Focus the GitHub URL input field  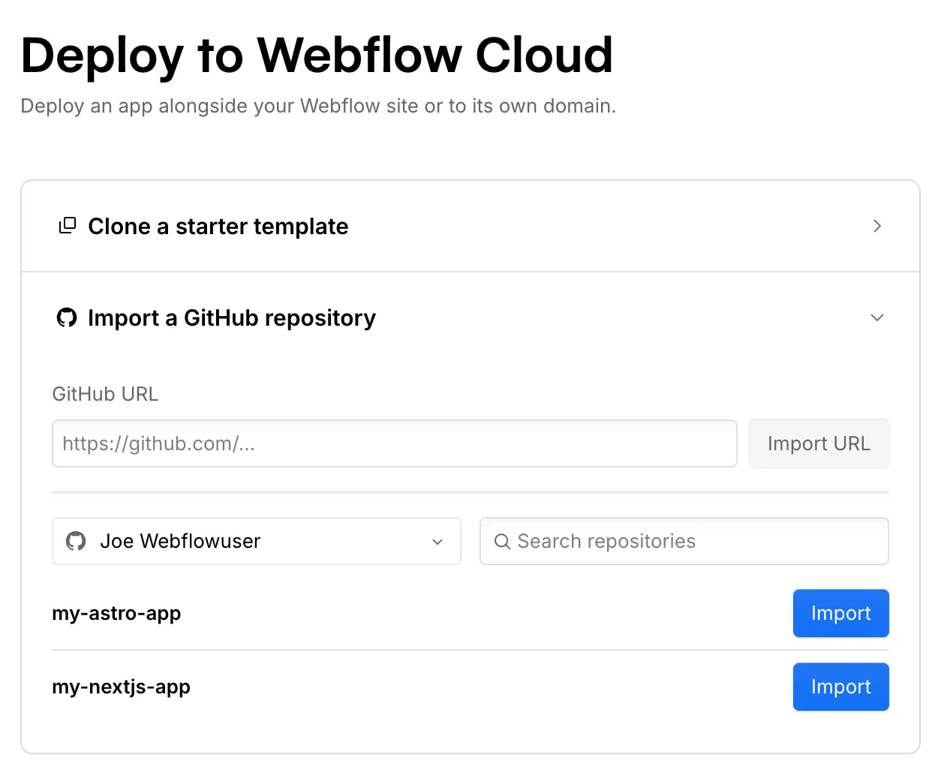[x=395, y=444]
